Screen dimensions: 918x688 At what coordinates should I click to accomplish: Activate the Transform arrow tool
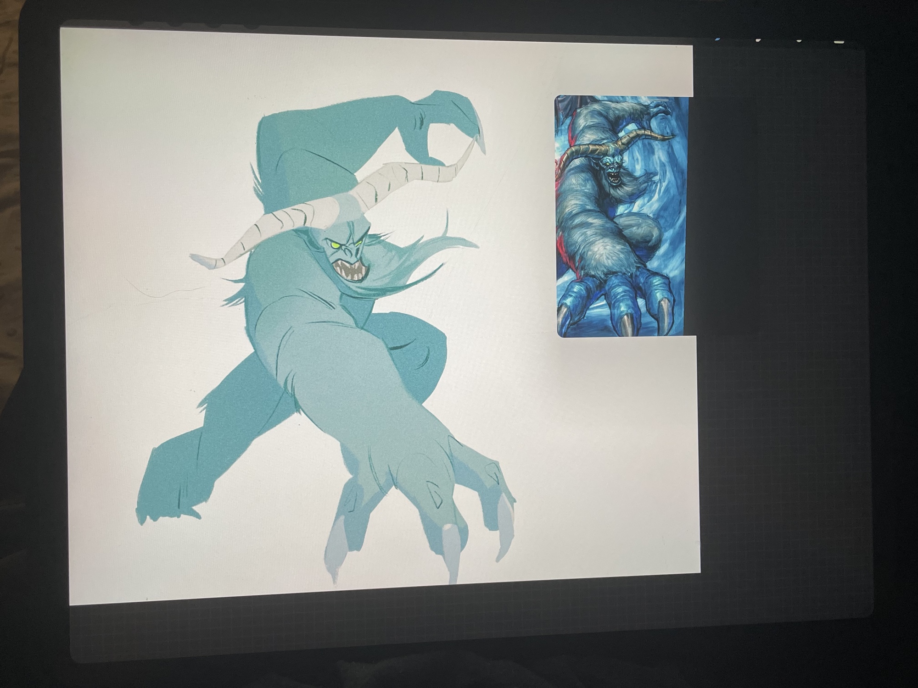pos(252,26)
